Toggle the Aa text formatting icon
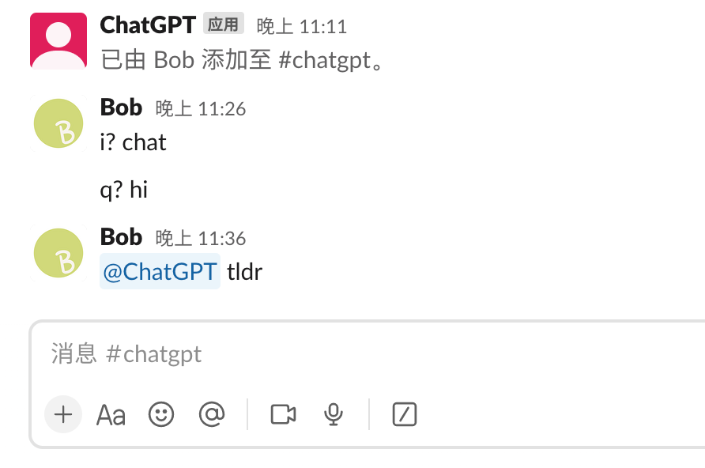The height and width of the screenshot is (468, 705). pyautogui.click(x=111, y=414)
